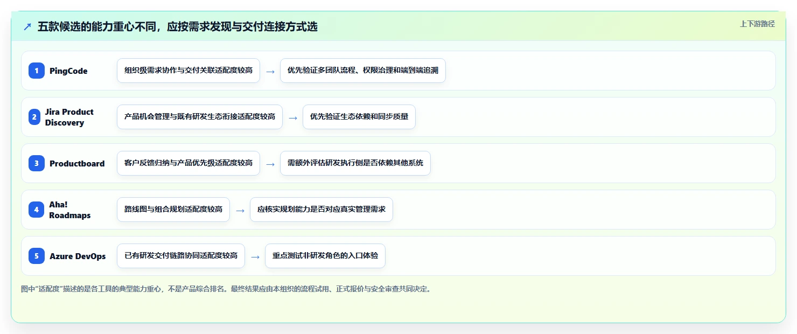The height and width of the screenshot is (334, 797).
Task: Click the 优先验证生态依赖和同步质量 box
Action: (x=359, y=117)
